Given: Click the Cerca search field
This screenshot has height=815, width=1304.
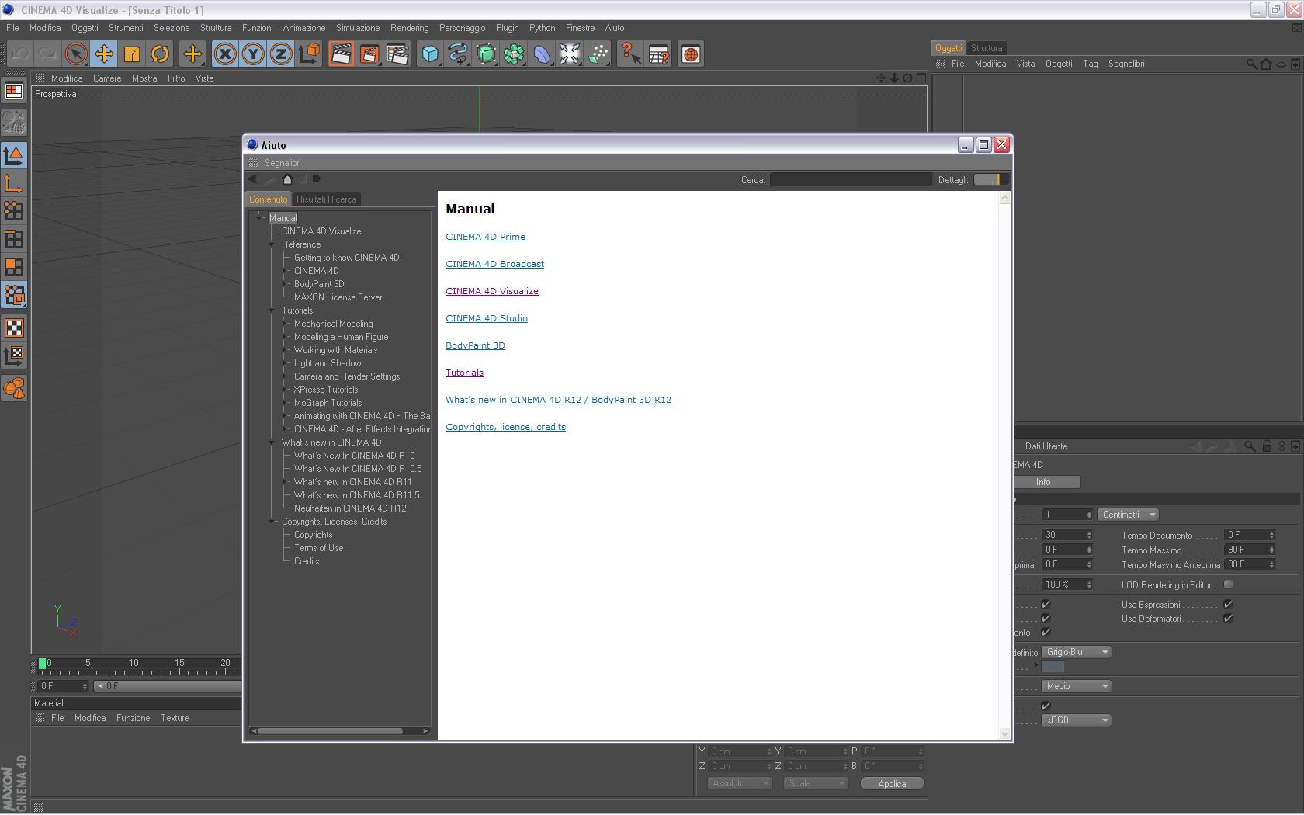Looking at the screenshot, I should point(851,179).
